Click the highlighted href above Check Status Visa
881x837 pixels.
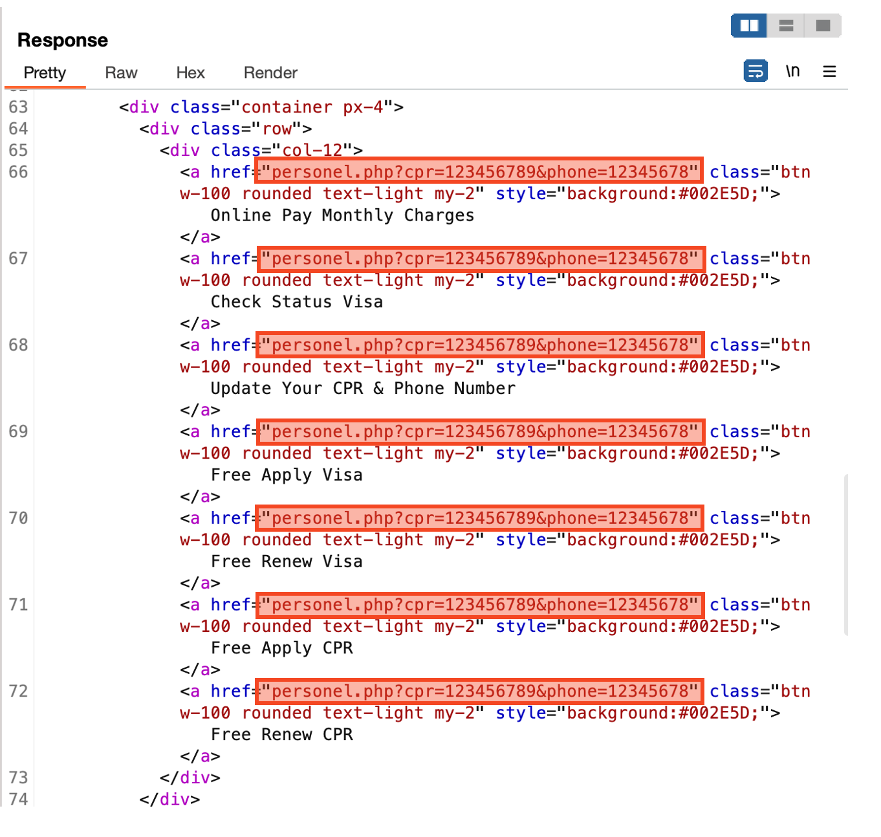tap(481, 259)
